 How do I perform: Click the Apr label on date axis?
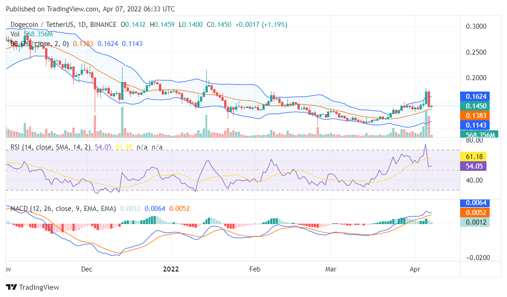415,269
